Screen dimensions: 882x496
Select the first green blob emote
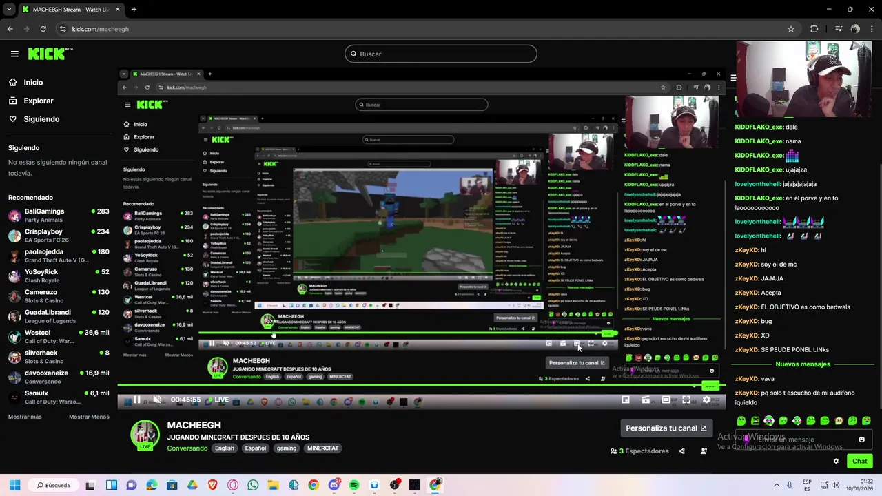[741, 421]
